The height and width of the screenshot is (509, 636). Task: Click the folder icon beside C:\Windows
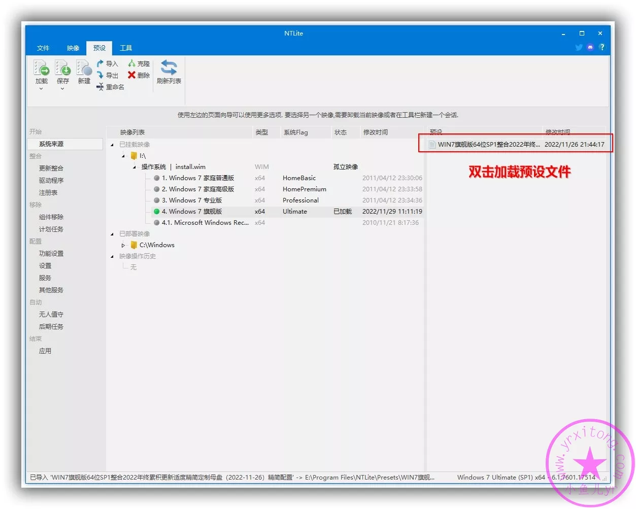tap(134, 245)
